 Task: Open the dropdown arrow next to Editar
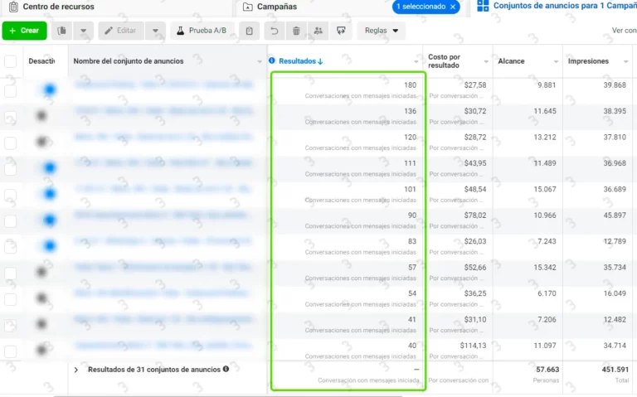coord(155,31)
